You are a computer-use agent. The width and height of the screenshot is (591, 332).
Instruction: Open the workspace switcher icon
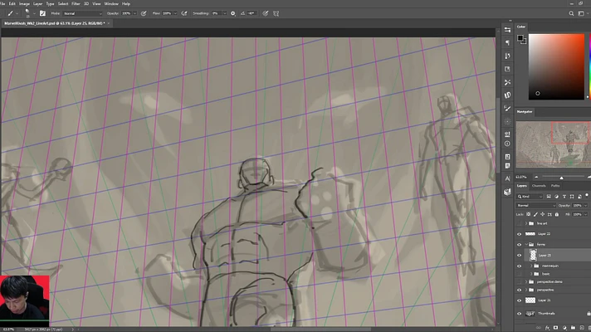click(581, 13)
